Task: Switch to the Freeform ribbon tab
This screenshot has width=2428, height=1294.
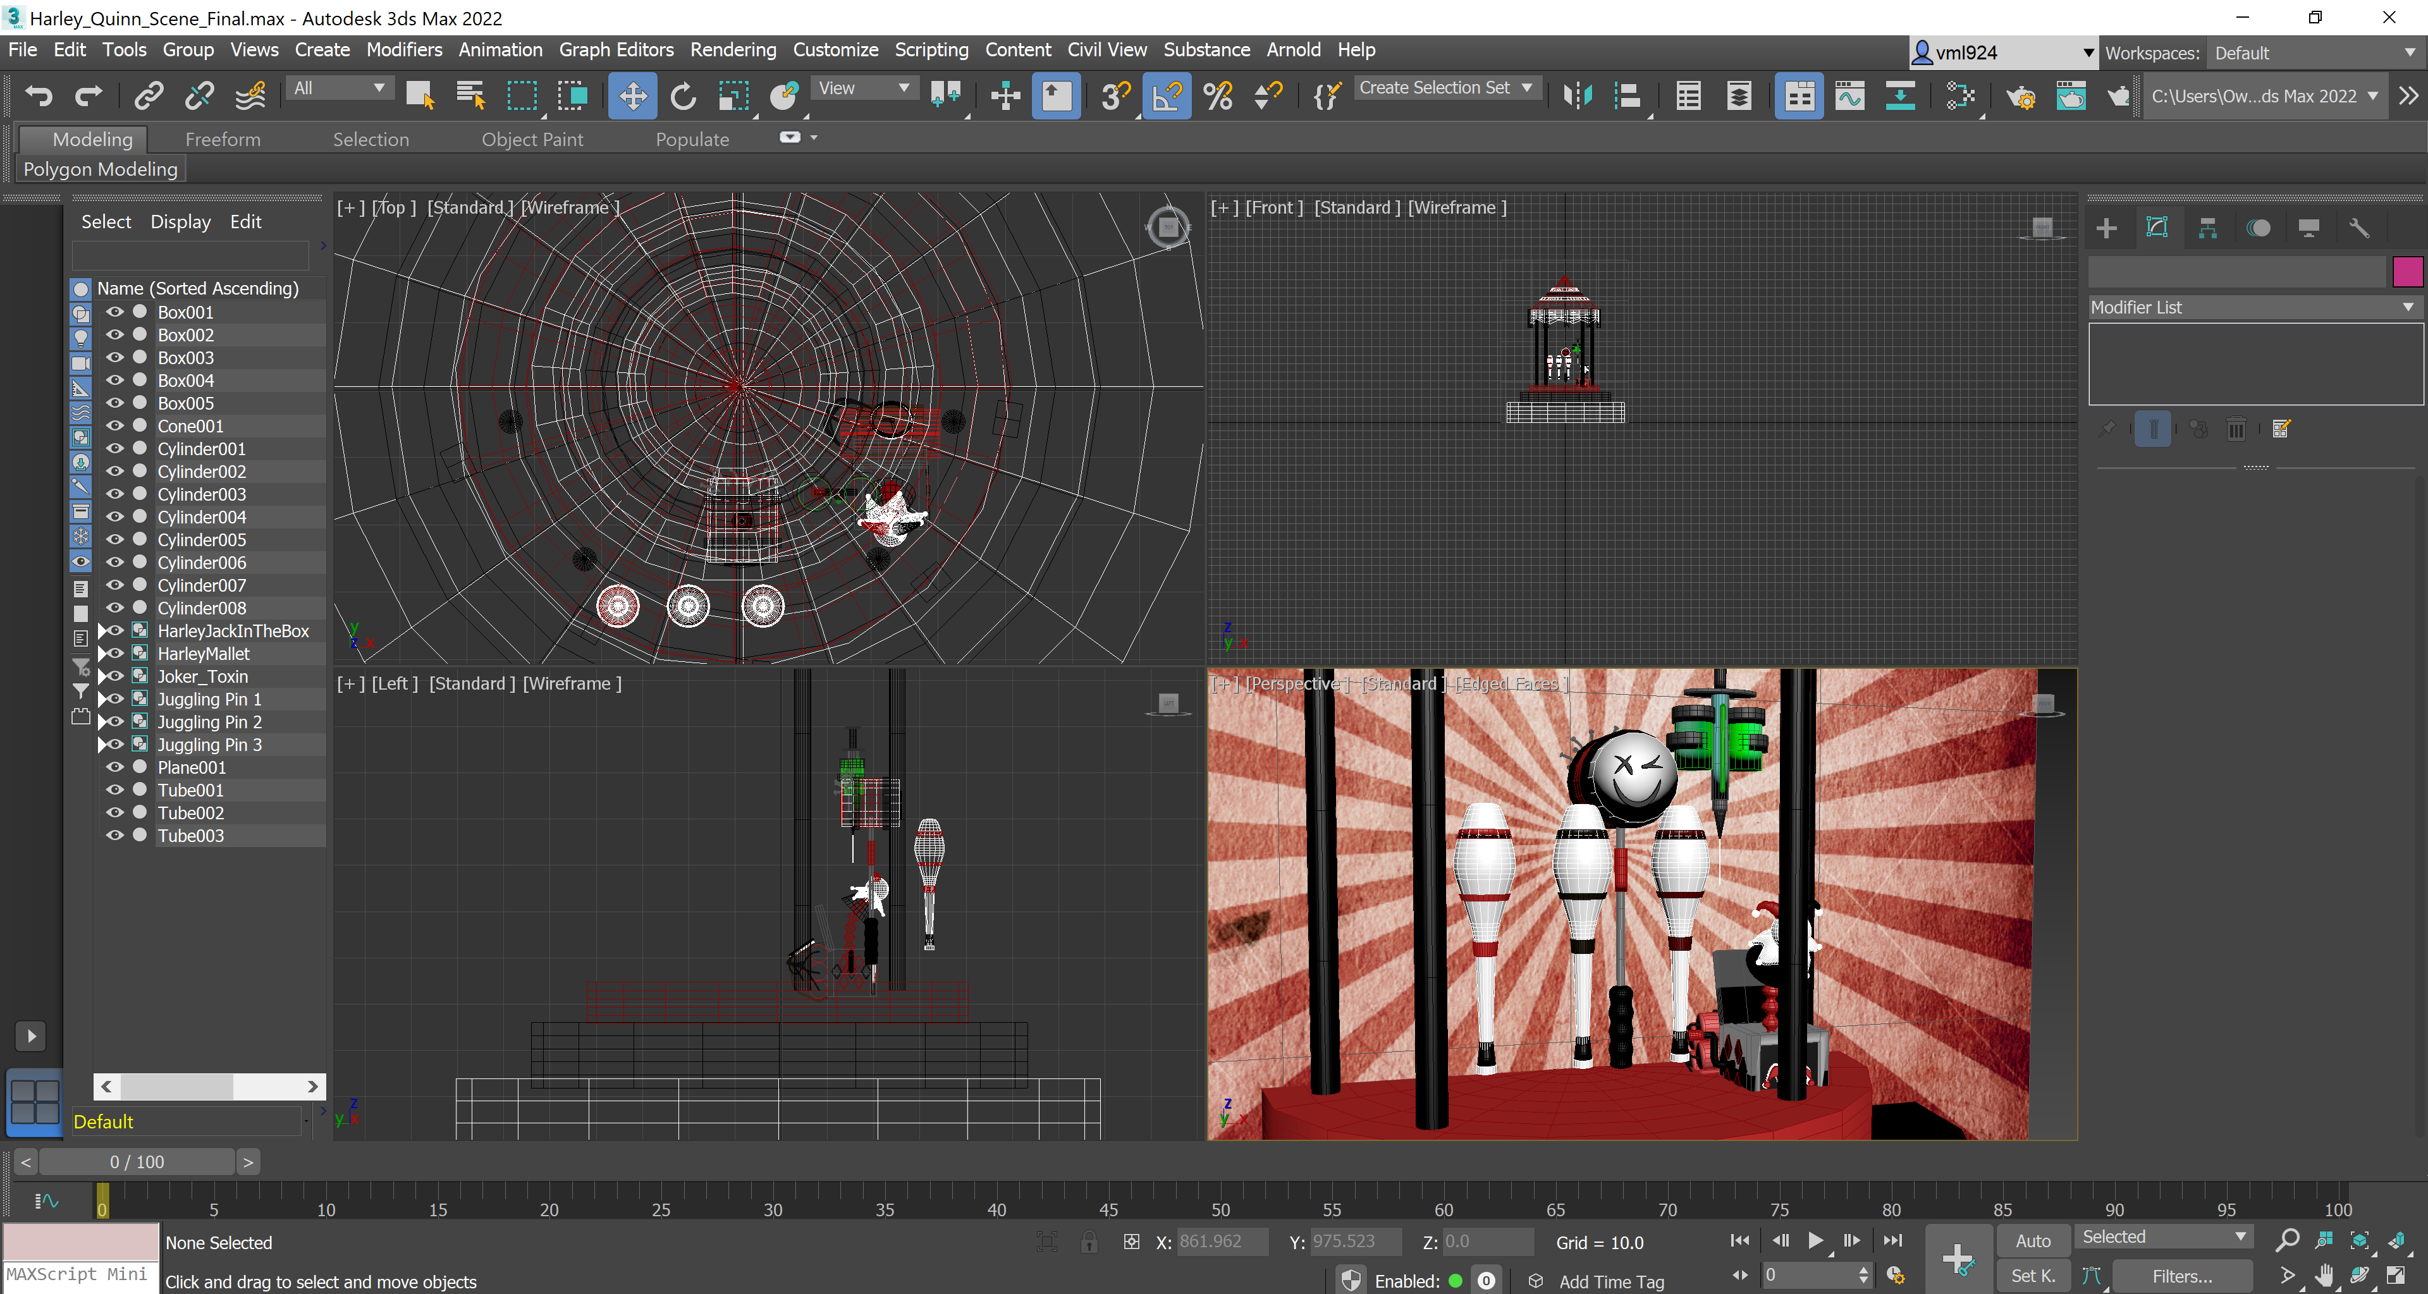Action: coord(223,140)
